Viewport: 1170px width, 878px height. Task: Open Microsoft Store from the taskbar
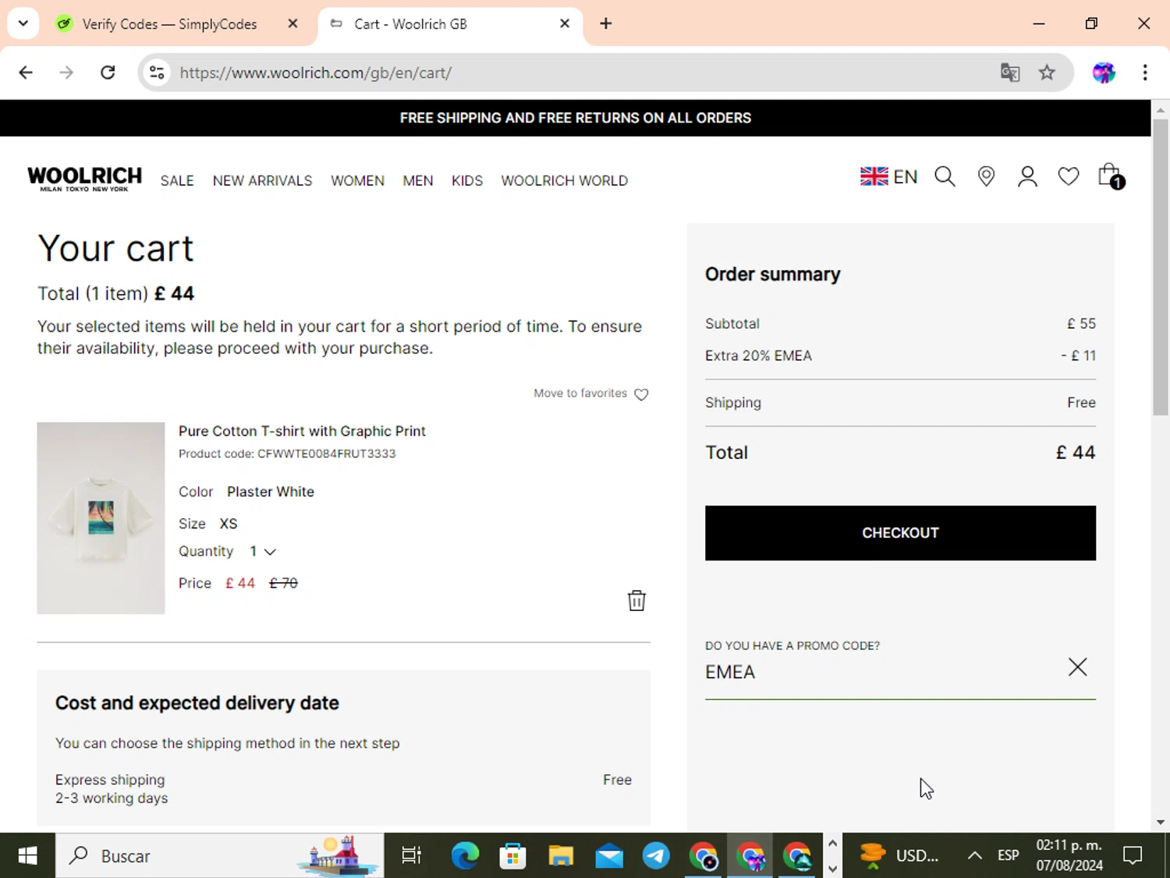click(512, 856)
